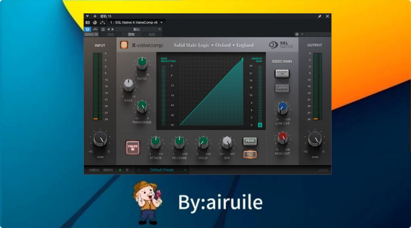411x228 pixels.
Task: Click the SIDECHAIN section label
Action: click(282, 62)
